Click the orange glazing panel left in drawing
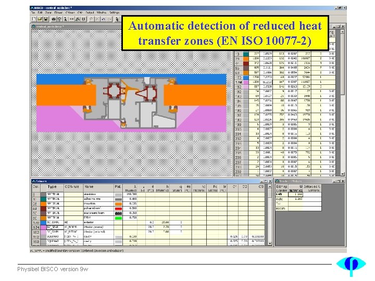 (x=66, y=95)
